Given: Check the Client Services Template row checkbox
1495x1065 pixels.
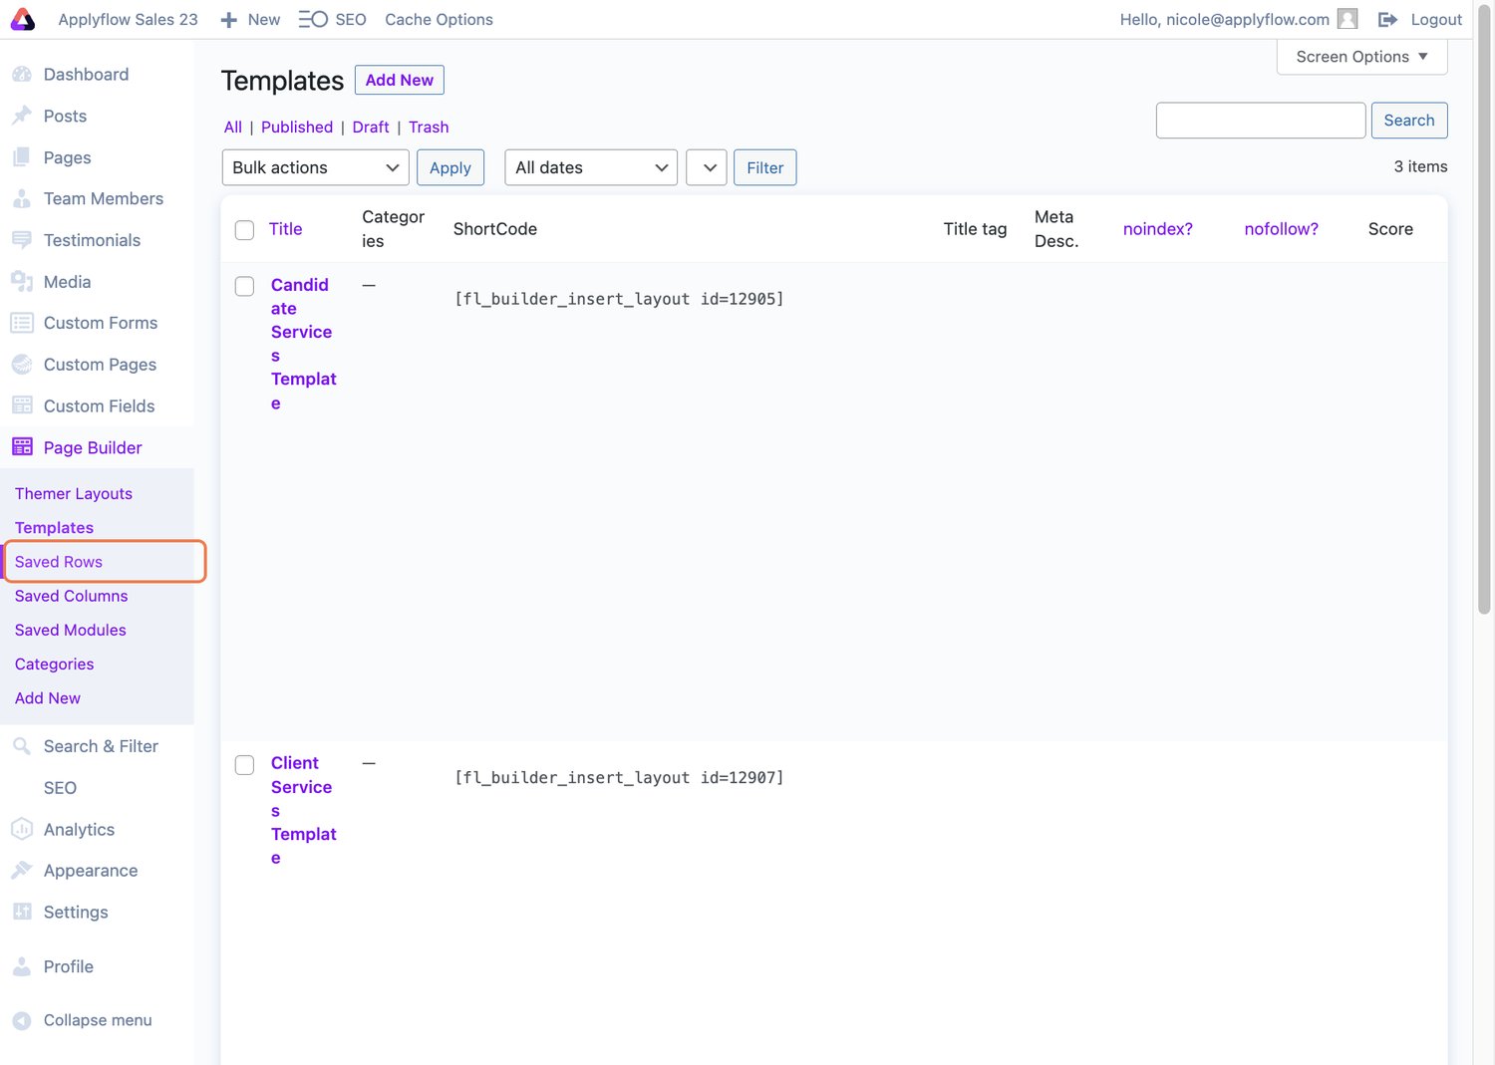Looking at the screenshot, I should [244, 765].
